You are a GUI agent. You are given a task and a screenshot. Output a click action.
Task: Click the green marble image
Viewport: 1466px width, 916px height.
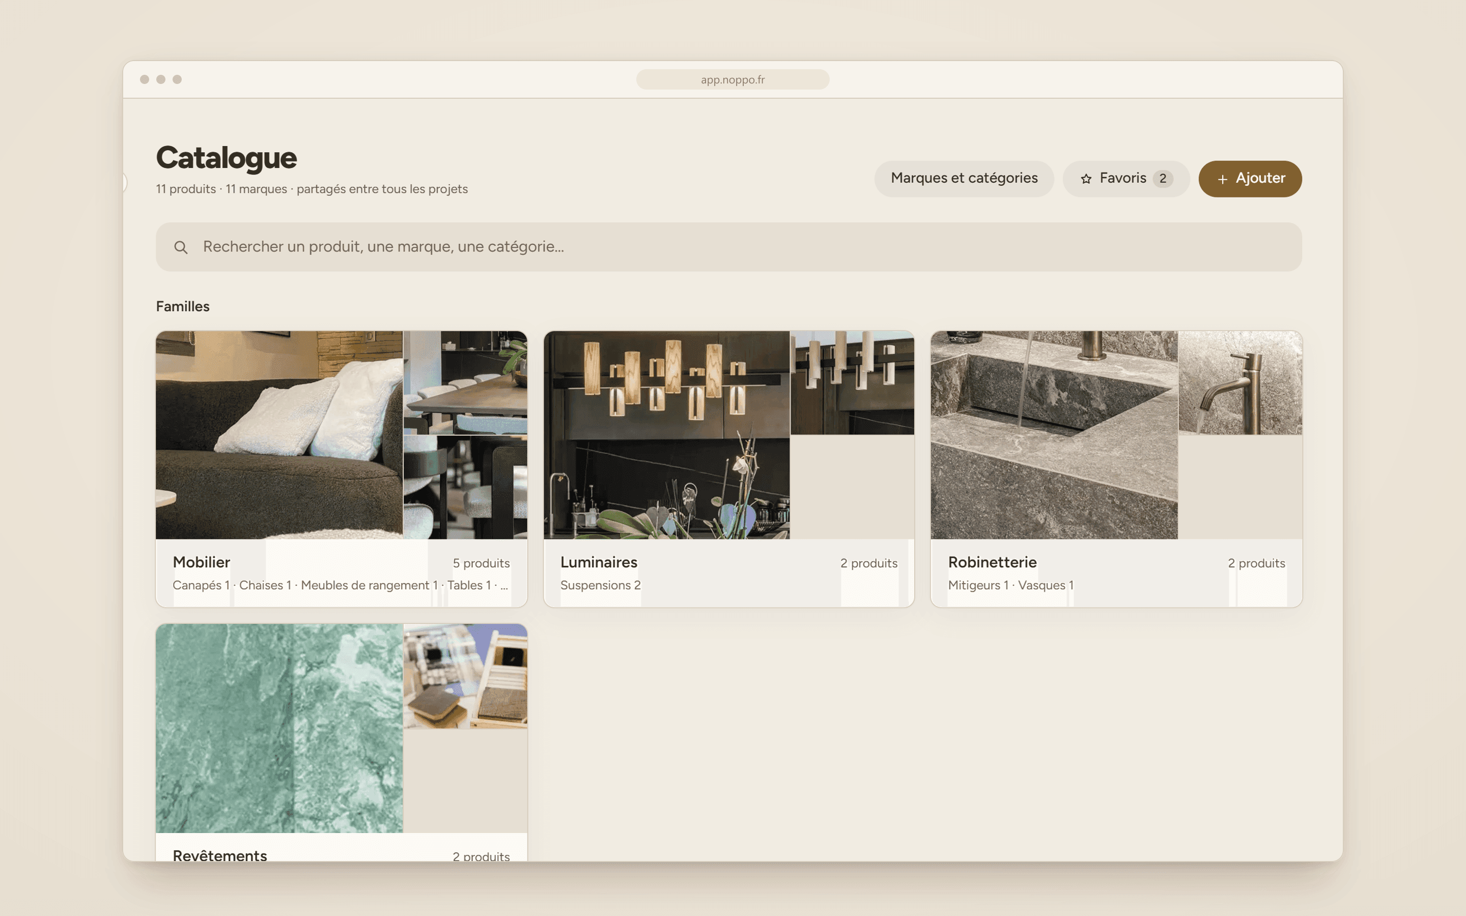click(x=279, y=728)
